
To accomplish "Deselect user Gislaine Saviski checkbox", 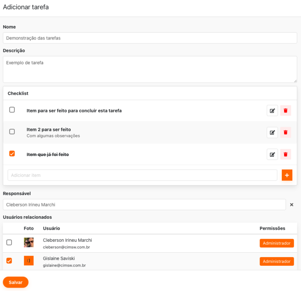I will (x=9, y=261).
